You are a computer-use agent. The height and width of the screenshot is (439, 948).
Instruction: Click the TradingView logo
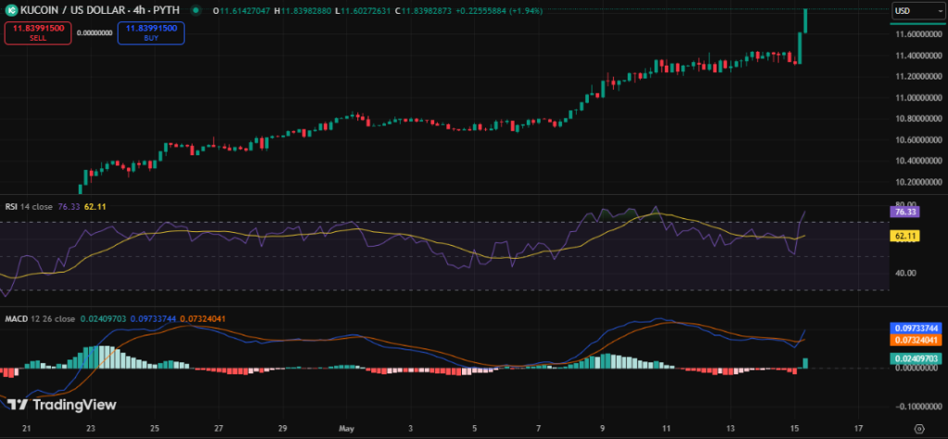coord(62,405)
